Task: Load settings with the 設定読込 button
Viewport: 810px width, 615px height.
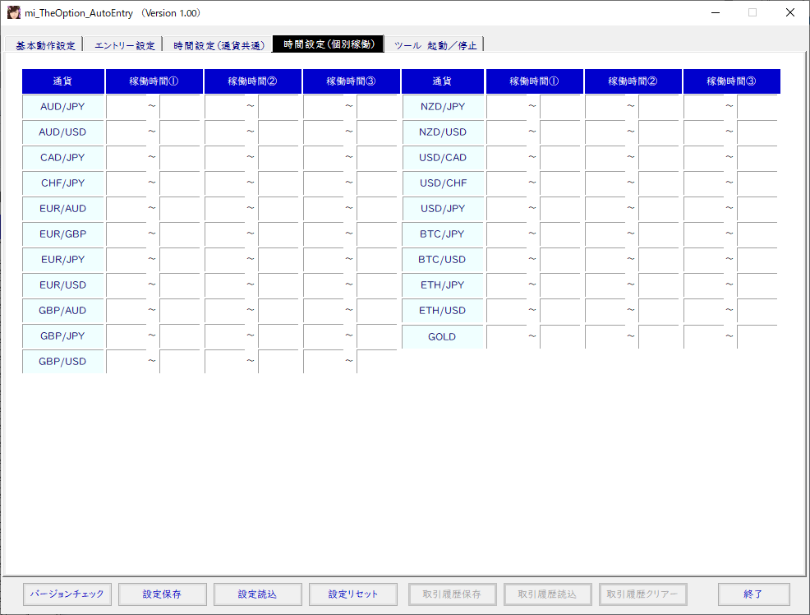Action: pyautogui.click(x=257, y=594)
